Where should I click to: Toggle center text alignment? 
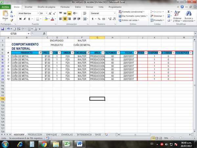pos(69,19)
